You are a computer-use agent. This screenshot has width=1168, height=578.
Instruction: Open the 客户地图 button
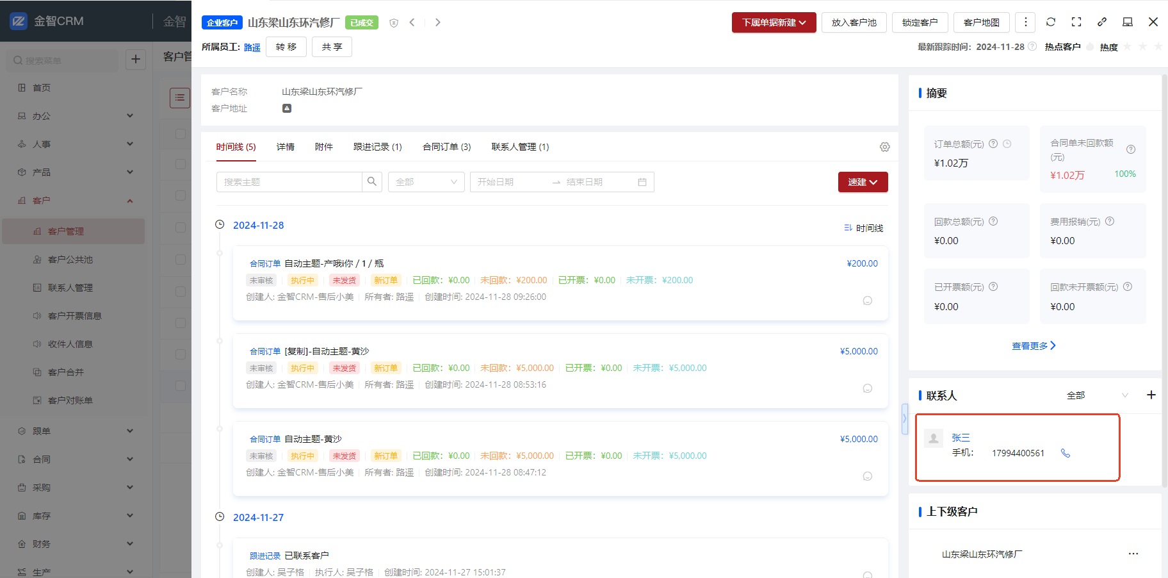982,22
